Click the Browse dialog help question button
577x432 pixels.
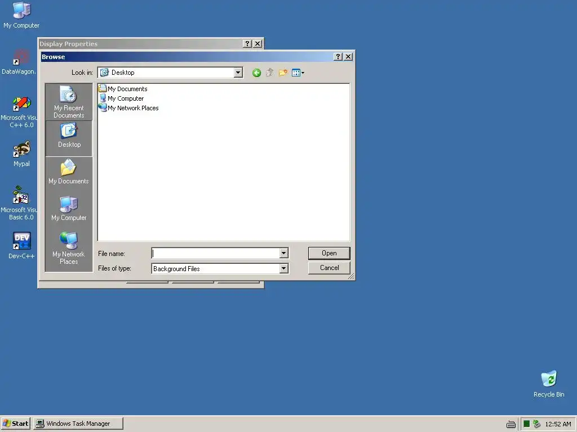[338, 57]
